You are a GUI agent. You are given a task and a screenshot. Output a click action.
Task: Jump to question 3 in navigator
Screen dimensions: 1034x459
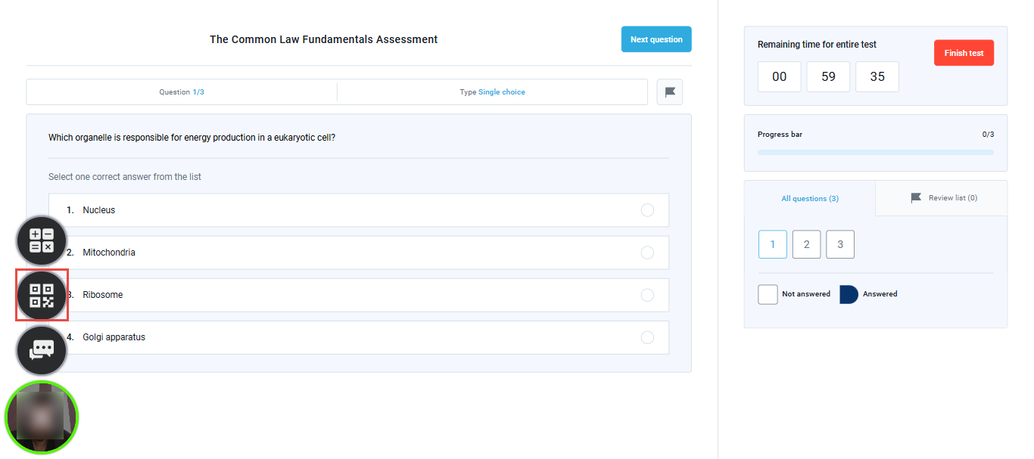point(840,244)
